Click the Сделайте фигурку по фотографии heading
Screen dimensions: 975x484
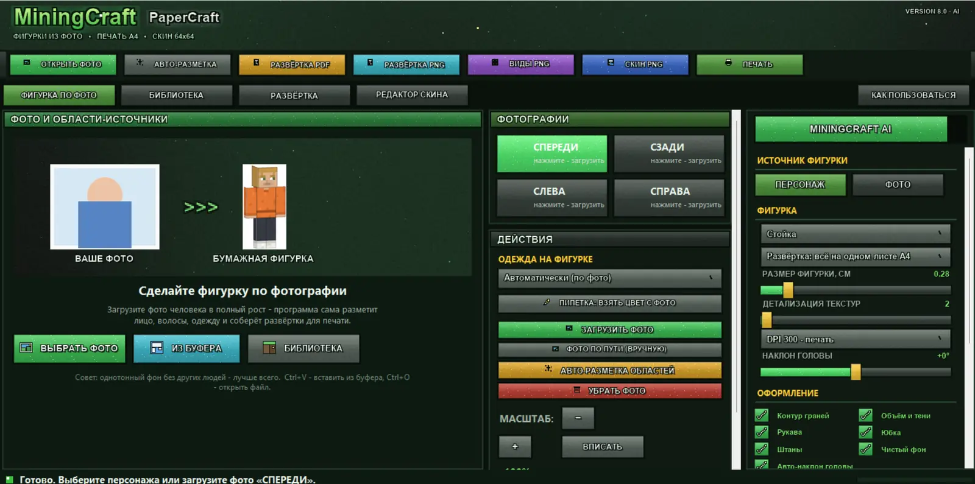click(243, 291)
